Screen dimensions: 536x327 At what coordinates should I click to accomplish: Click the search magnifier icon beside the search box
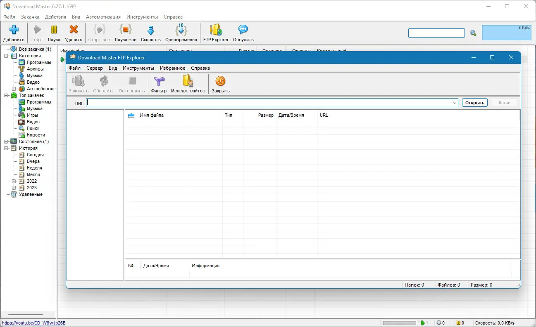pyautogui.click(x=473, y=33)
